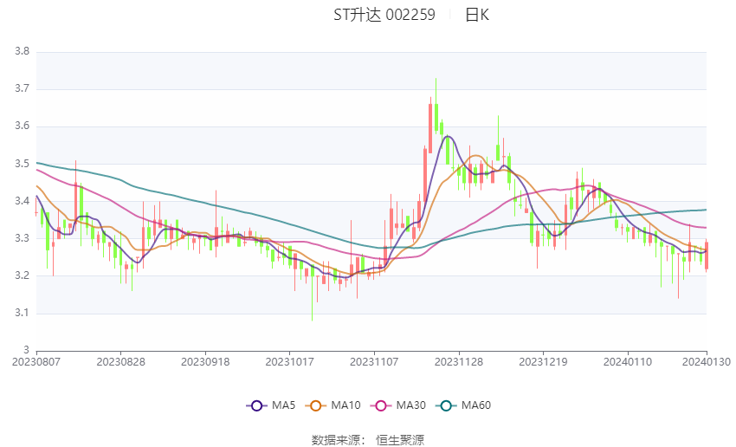Screen dimensions: 736x447
Task: Click the 3.3 y-axis price label
Action: click(22, 238)
